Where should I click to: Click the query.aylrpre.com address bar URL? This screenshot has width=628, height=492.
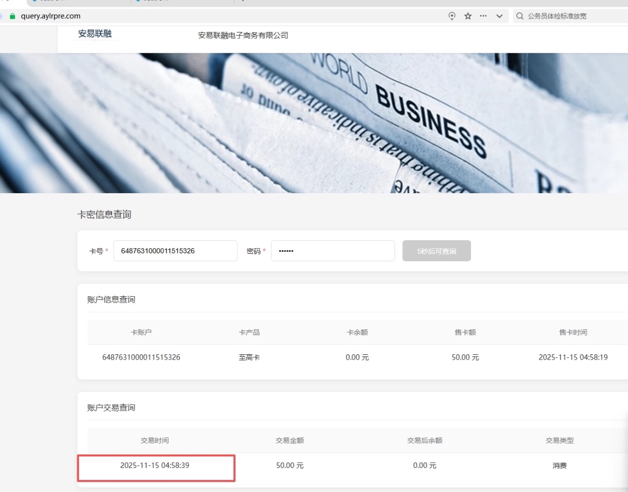(51, 16)
